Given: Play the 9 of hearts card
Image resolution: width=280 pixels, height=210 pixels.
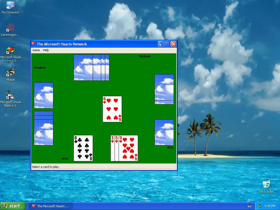Looking at the screenshot, I should click(129, 148).
